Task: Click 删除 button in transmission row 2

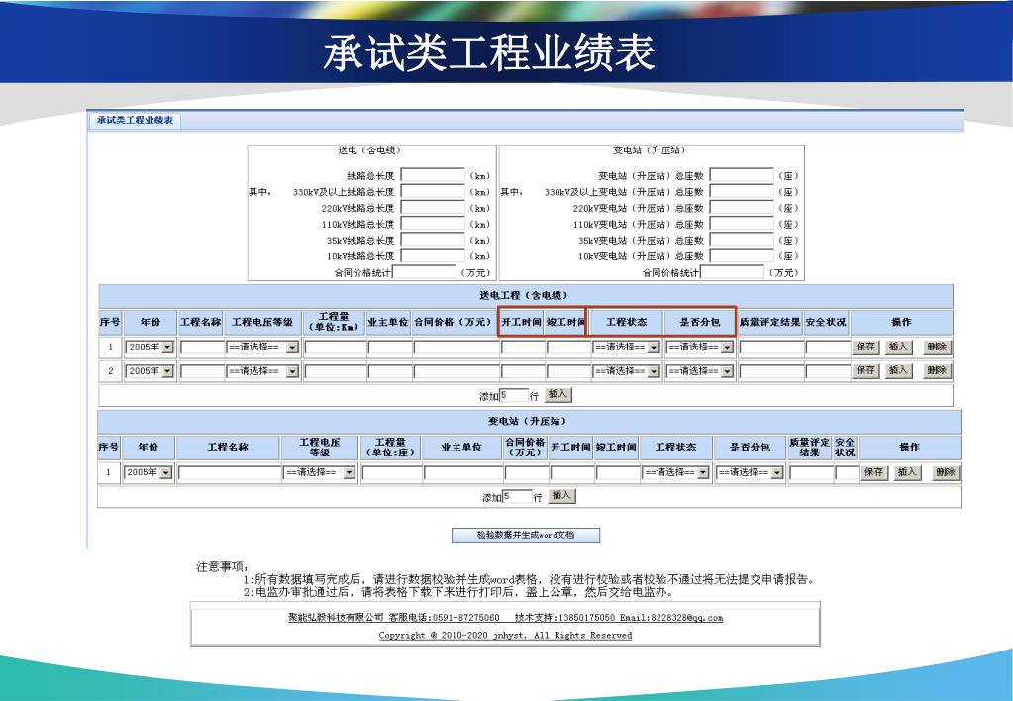Action: pyautogui.click(x=937, y=370)
